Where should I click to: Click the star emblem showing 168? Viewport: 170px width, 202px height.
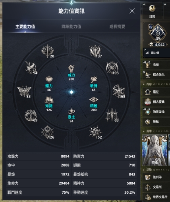click(x=119, y=91)
